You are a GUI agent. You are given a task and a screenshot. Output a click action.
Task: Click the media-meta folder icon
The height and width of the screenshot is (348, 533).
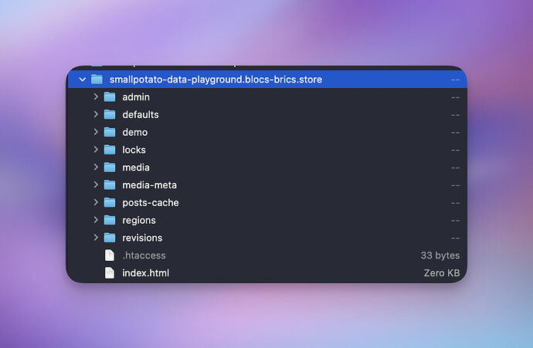point(110,185)
